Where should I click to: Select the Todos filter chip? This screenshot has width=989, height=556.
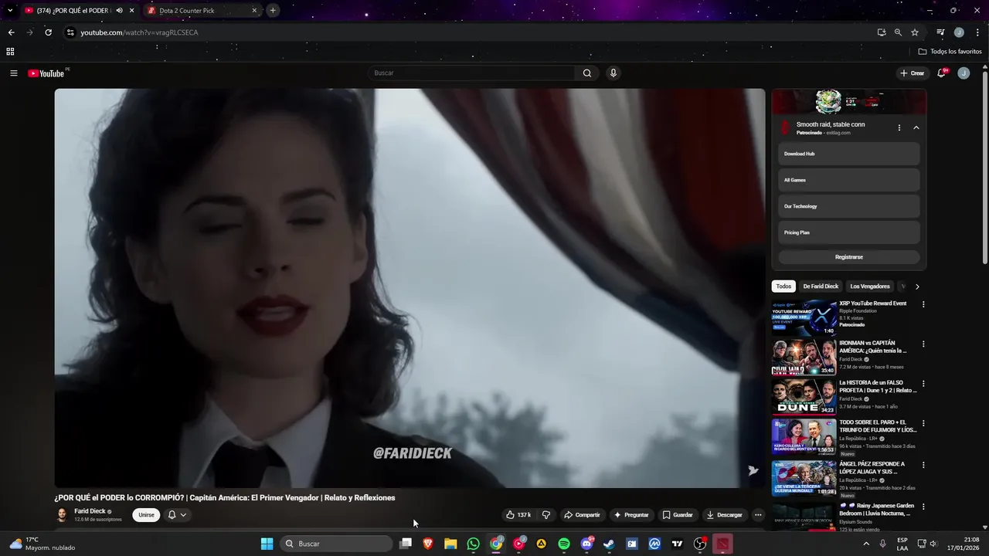[x=783, y=286]
